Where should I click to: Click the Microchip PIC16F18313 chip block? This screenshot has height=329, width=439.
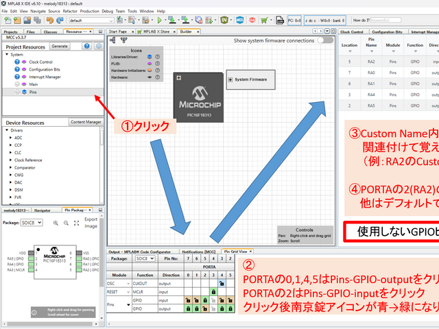[198, 97]
